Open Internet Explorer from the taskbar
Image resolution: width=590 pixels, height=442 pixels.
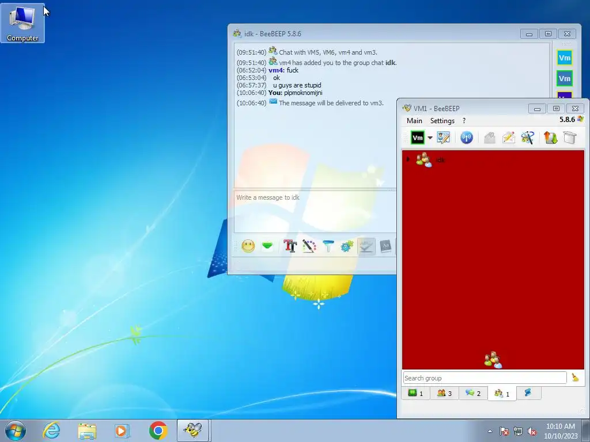click(51, 430)
